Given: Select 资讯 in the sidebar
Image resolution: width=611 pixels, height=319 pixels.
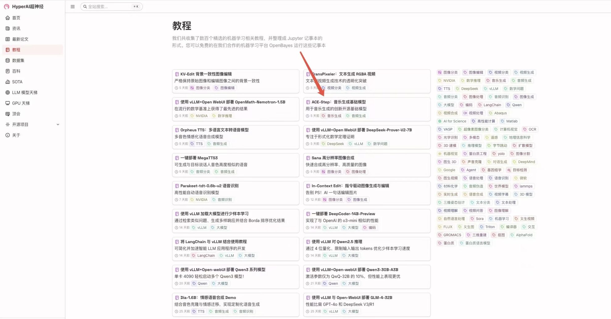Looking at the screenshot, I should coord(16,28).
